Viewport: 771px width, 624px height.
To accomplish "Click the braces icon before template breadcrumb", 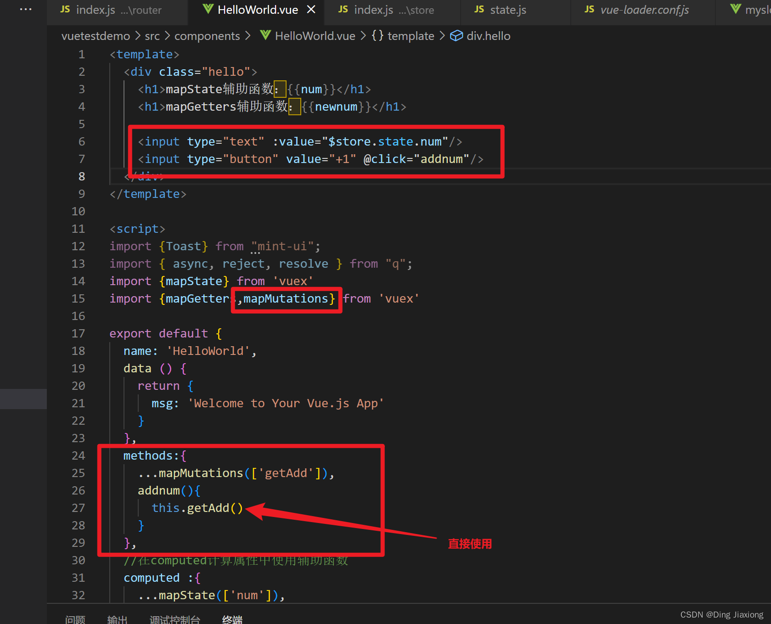I will click(x=377, y=35).
